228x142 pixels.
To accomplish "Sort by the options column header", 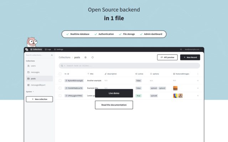I will (x=154, y=74).
